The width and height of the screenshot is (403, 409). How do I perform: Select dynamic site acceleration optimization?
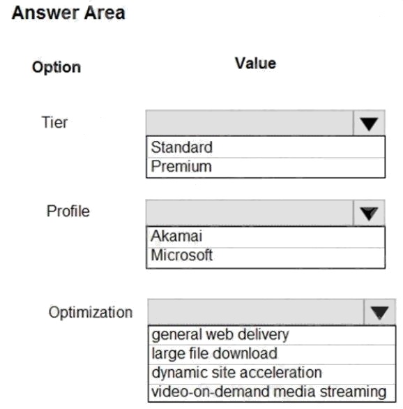(x=272, y=374)
